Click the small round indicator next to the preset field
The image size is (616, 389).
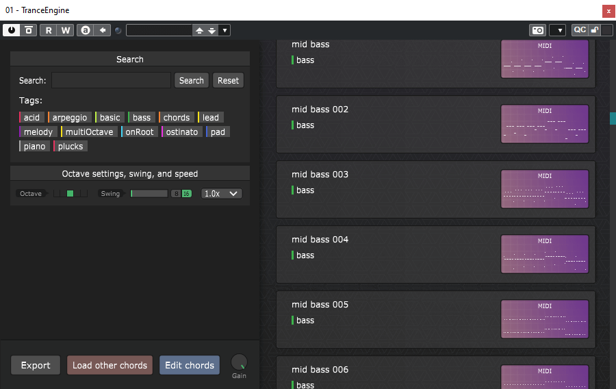tap(118, 30)
